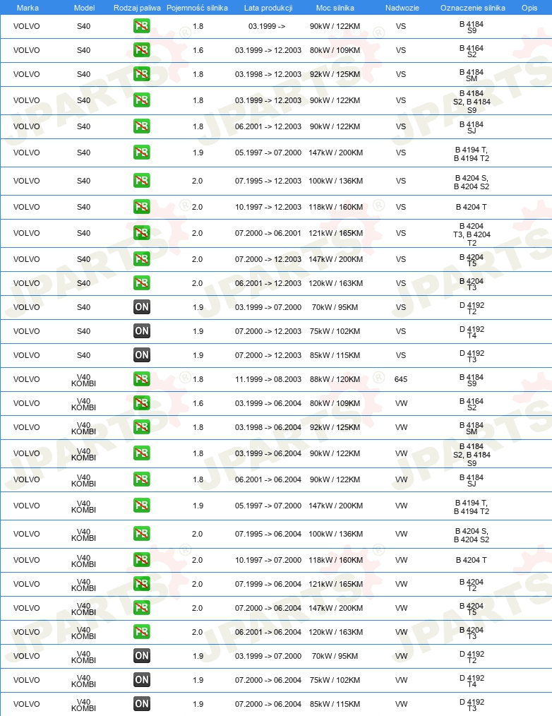Click the '07.1999 -> 06.2004' production years cell
The width and height of the screenshot is (552, 716).
pyautogui.click(x=268, y=583)
